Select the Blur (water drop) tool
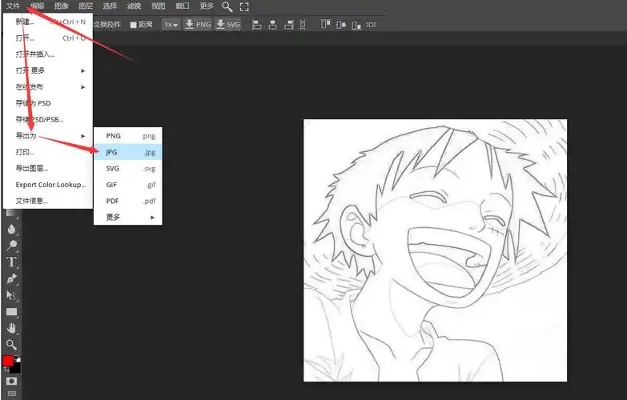The image size is (627, 400). [11, 229]
